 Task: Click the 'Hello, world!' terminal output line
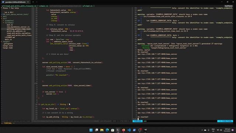point(144,50)
